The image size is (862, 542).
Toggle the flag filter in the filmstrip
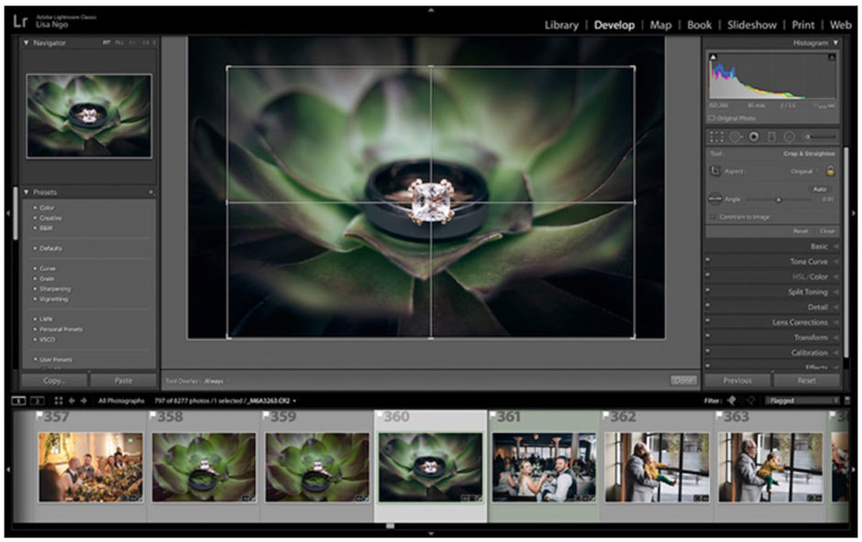point(729,399)
